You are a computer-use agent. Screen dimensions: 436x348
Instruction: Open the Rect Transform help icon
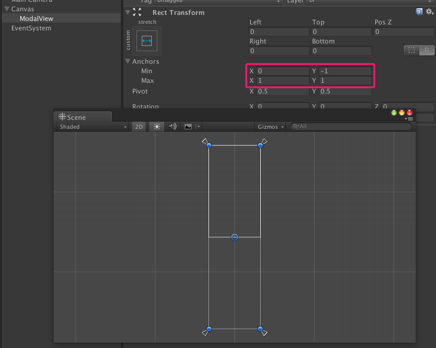[x=419, y=12]
